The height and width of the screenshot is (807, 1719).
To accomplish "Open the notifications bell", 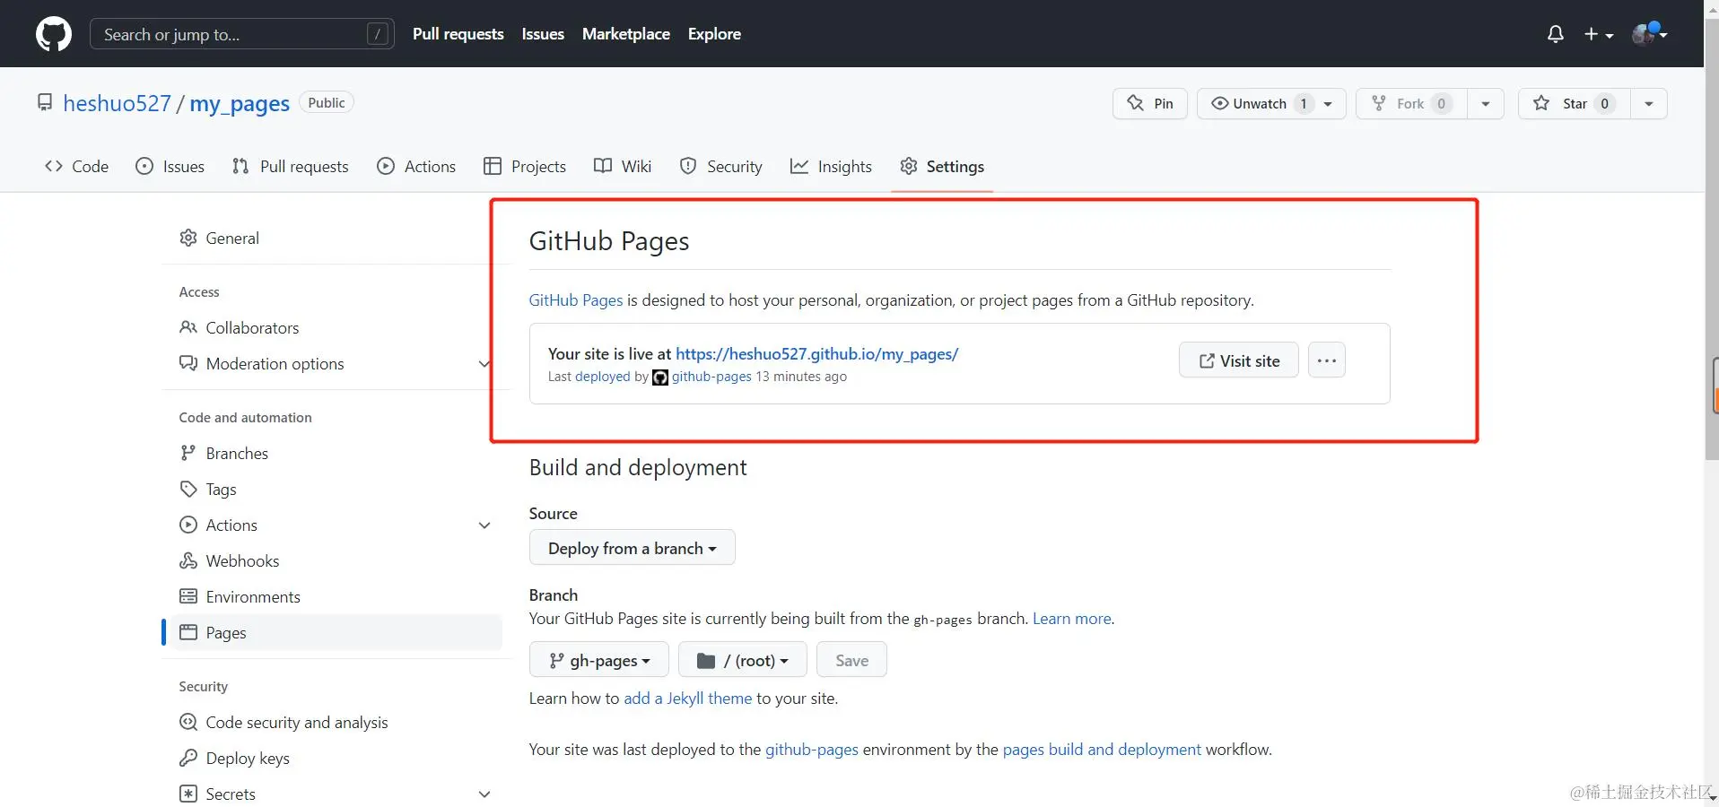I will [x=1556, y=34].
